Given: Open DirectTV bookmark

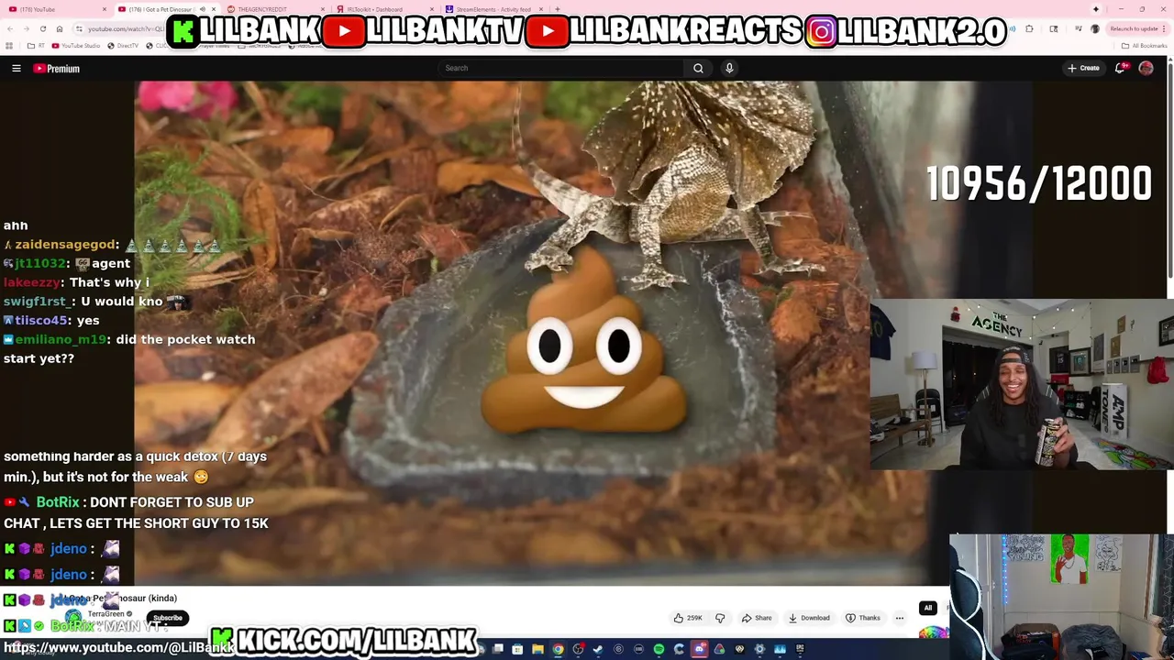Looking at the screenshot, I should point(123,45).
